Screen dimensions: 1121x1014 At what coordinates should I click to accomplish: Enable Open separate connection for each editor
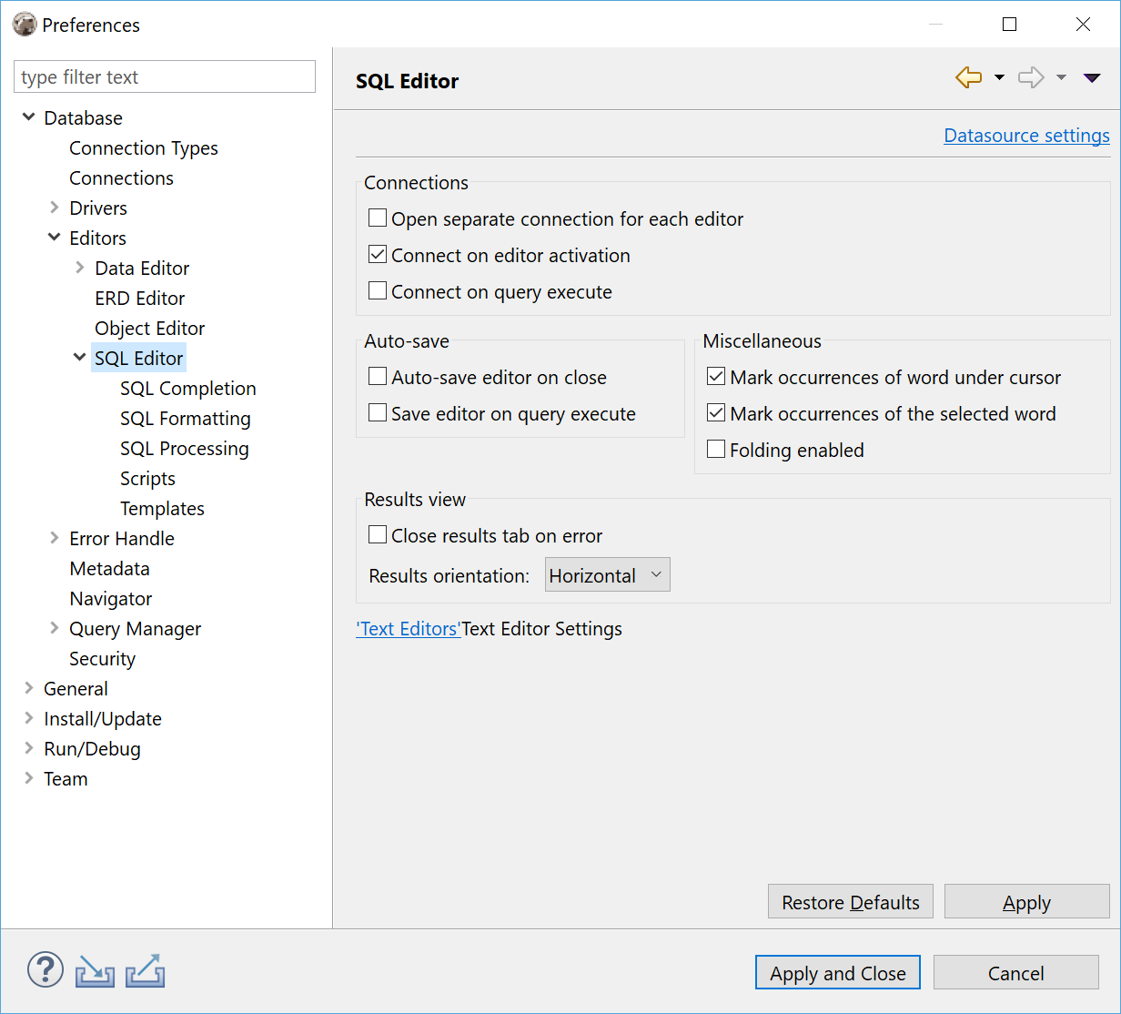[x=378, y=218]
